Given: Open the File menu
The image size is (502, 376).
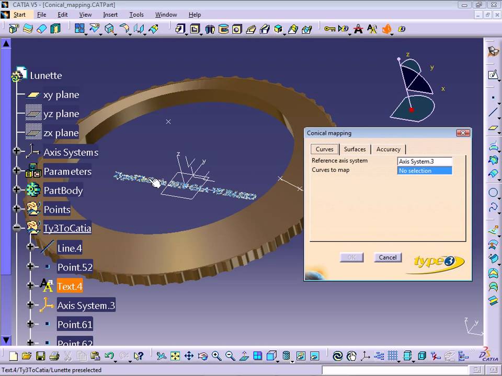Looking at the screenshot, I should point(42,15).
